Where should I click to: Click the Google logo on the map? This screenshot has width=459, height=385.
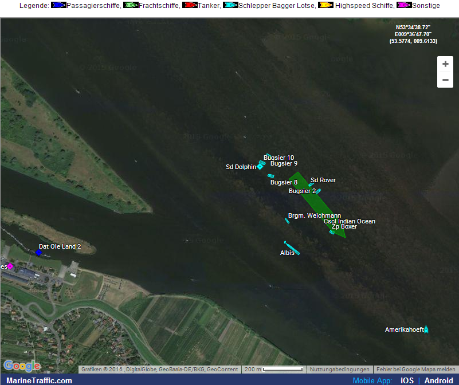click(x=22, y=366)
